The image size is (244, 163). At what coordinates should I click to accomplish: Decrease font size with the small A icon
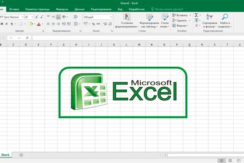[42, 17]
